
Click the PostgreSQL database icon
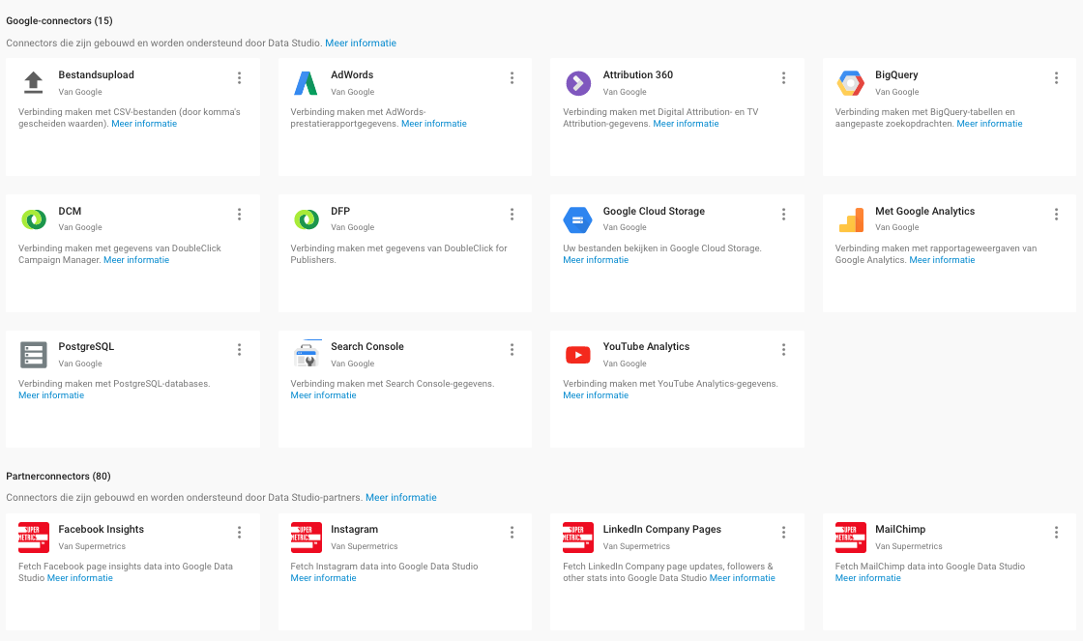[33, 355]
